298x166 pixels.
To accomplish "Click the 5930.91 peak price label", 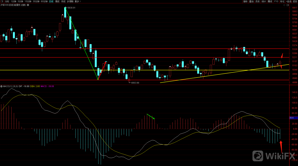I will click(x=71, y=8).
